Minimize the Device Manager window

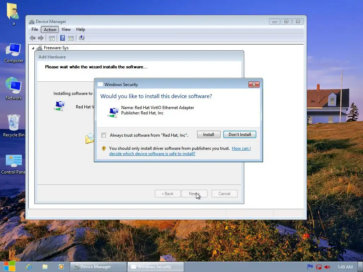274,22
